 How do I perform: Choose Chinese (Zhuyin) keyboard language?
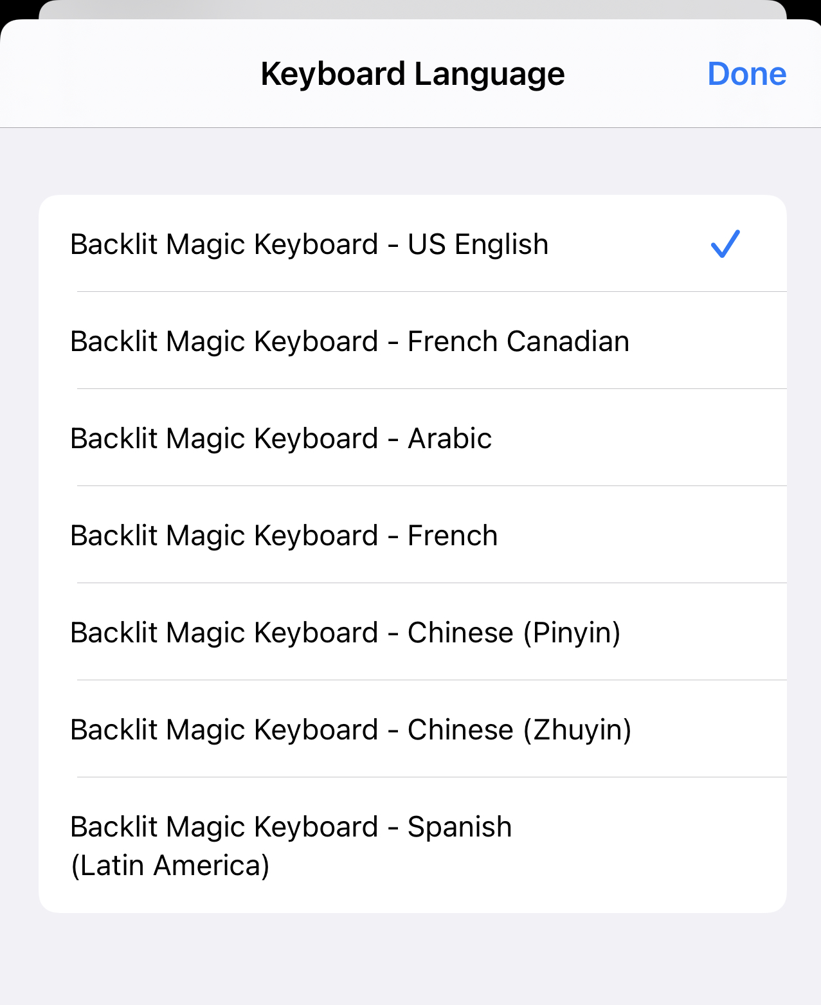[x=350, y=730]
